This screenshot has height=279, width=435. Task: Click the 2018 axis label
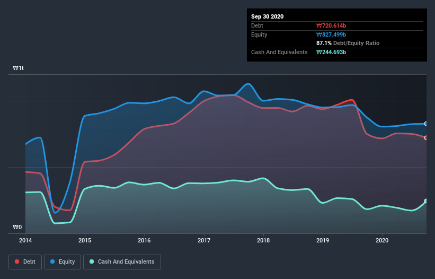tap(263, 240)
